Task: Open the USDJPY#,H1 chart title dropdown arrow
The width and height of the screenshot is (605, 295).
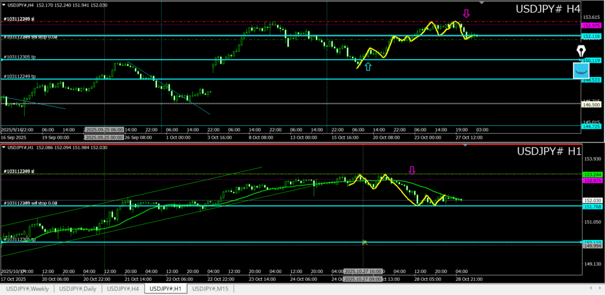Action: [5, 147]
